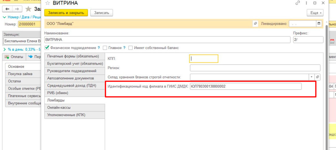This screenshot has width=336, height=150.
Task: Open the calendar icon at the right edge of the background window
Action: click(332, 41)
